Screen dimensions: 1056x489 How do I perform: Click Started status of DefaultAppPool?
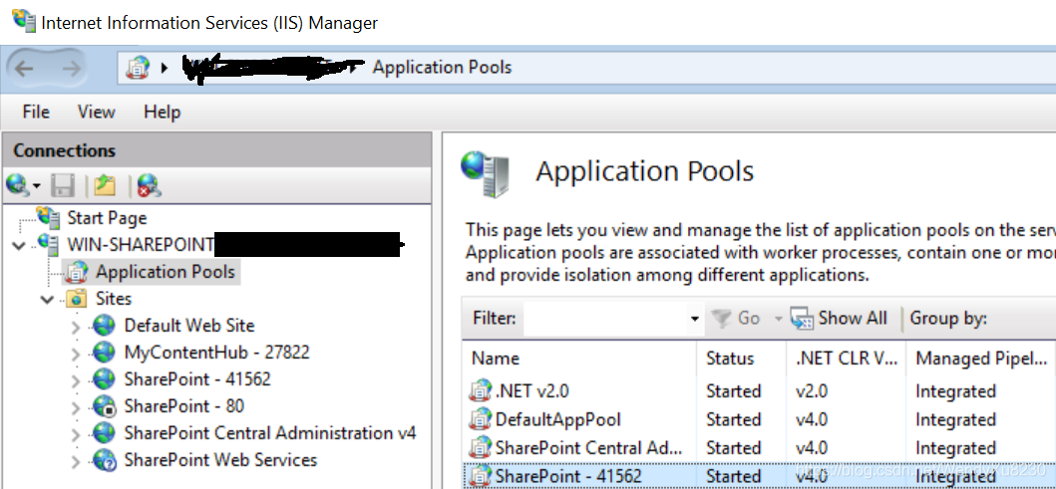[x=733, y=419]
